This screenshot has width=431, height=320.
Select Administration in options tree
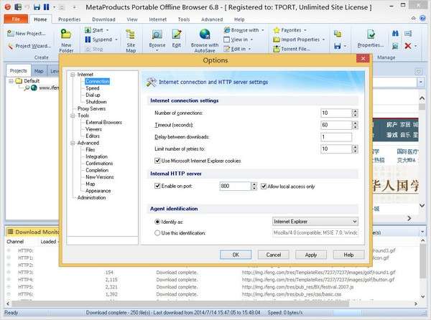pos(91,197)
